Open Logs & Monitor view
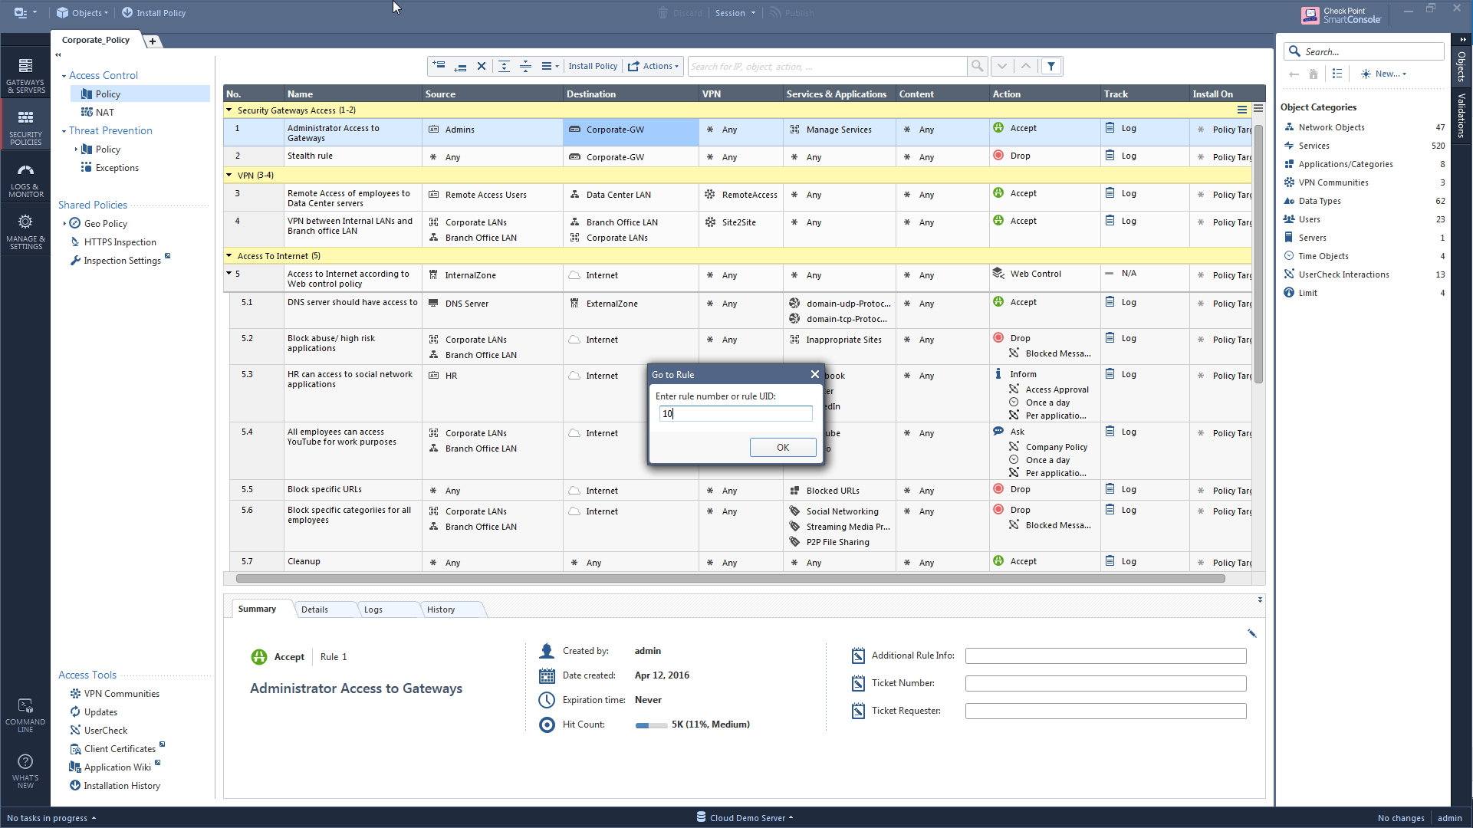Viewport: 1473px width, 828px height. point(25,180)
